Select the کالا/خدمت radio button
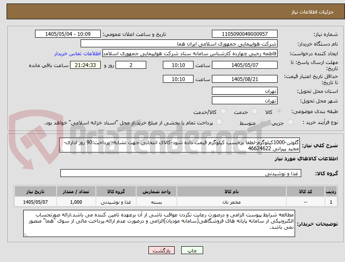 pyautogui.click(x=223, y=111)
